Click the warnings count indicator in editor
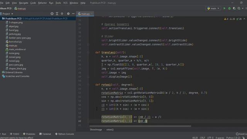247x139 pixels. (x=226, y=19)
